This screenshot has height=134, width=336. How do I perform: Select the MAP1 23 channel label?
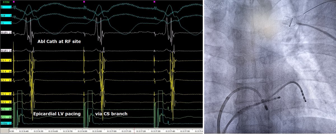pyautogui.click(x=6, y=33)
